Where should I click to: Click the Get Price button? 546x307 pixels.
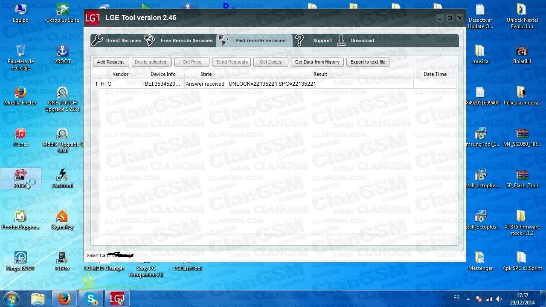(192, 62)
